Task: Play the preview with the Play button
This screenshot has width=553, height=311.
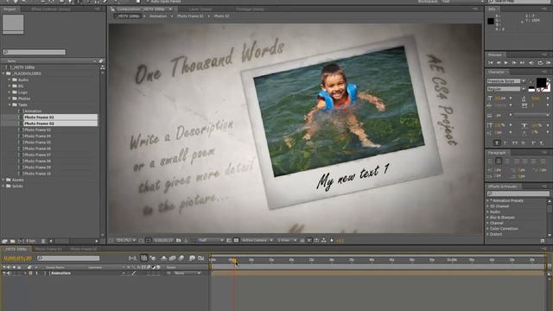Action: (506, 63)
